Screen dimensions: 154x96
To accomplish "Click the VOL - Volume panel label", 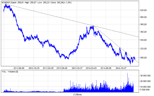I will tap(10, 72).
